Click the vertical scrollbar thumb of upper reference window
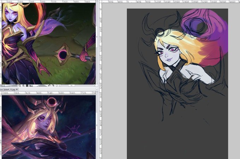 click(97, 37)
